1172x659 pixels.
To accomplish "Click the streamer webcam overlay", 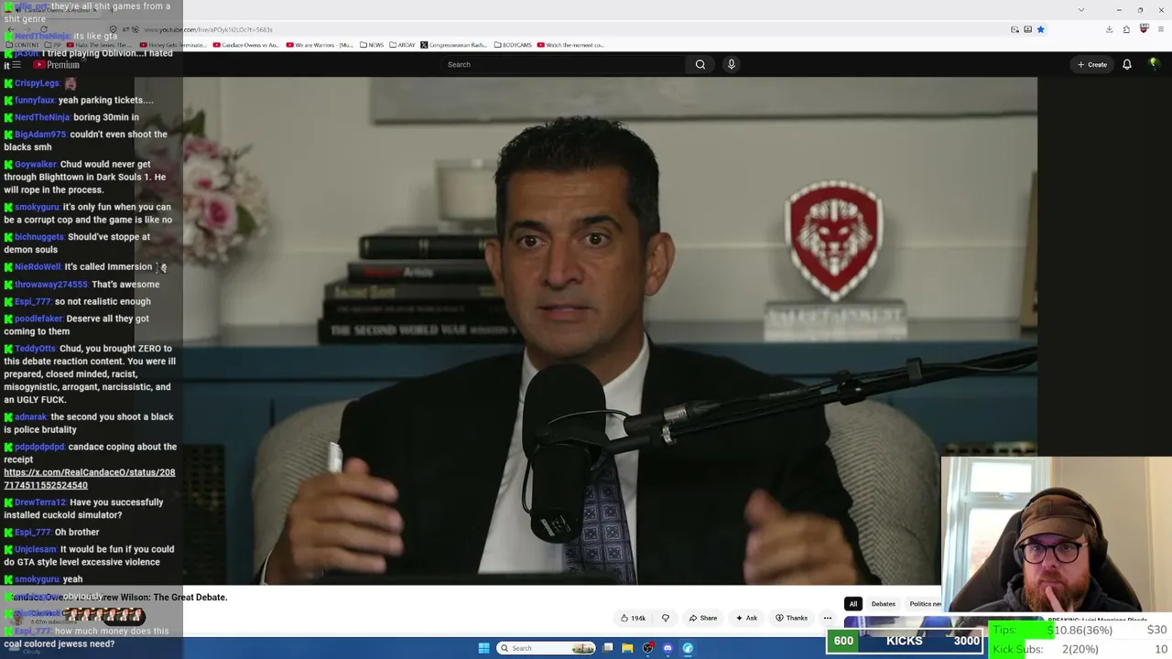I will (1057, 535).
